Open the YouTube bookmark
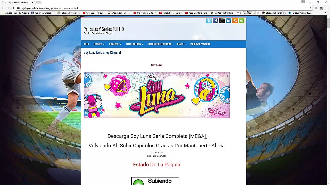The width and height of the screenshot is (330, 185). click(88, 13)
